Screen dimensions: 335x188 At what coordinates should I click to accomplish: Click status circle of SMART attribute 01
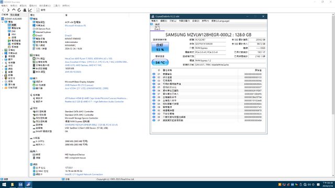[x=154, y=74]
